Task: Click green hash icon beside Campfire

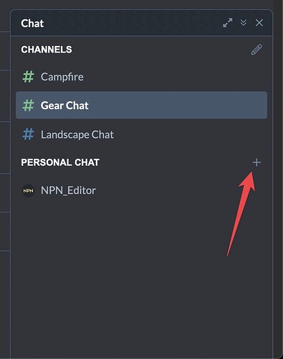Action: [28, 77]
